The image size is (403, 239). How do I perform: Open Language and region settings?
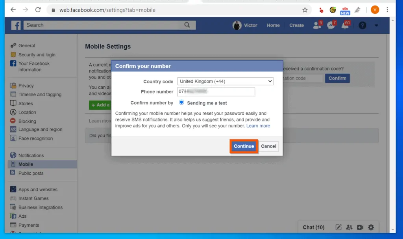(x=40, y=129)
